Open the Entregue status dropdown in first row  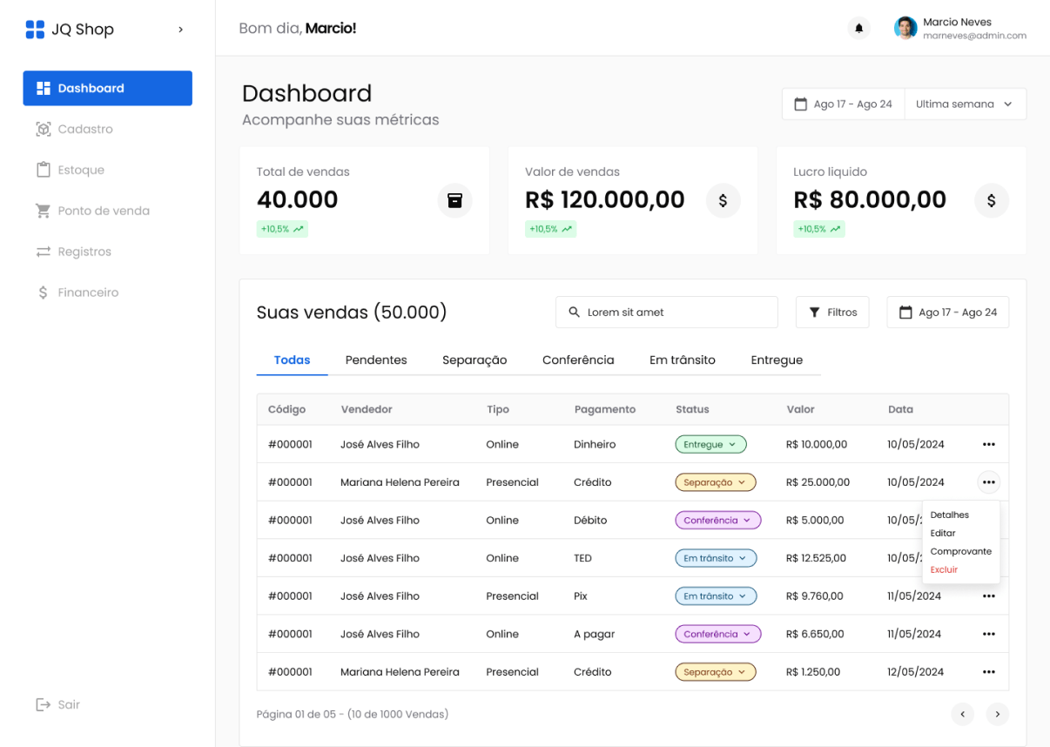point(710,444)
